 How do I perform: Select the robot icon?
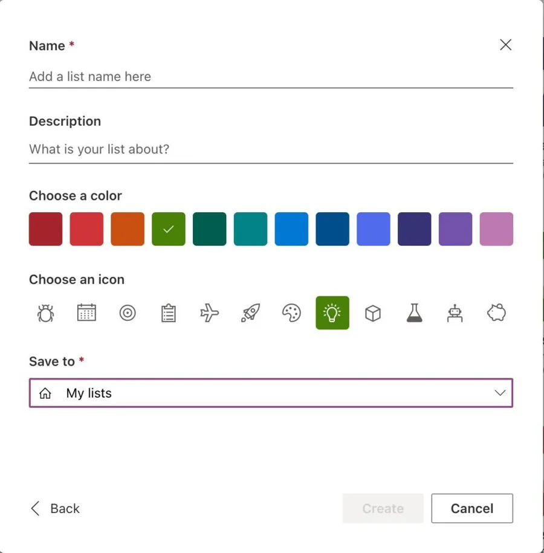coord(455,313)
